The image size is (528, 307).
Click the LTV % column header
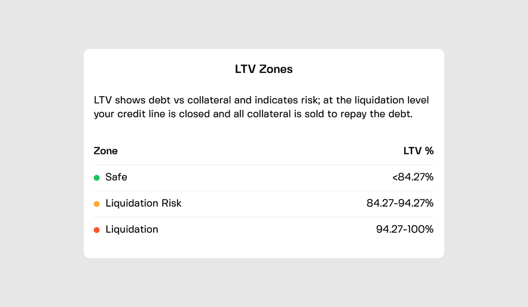pos(419,151)
